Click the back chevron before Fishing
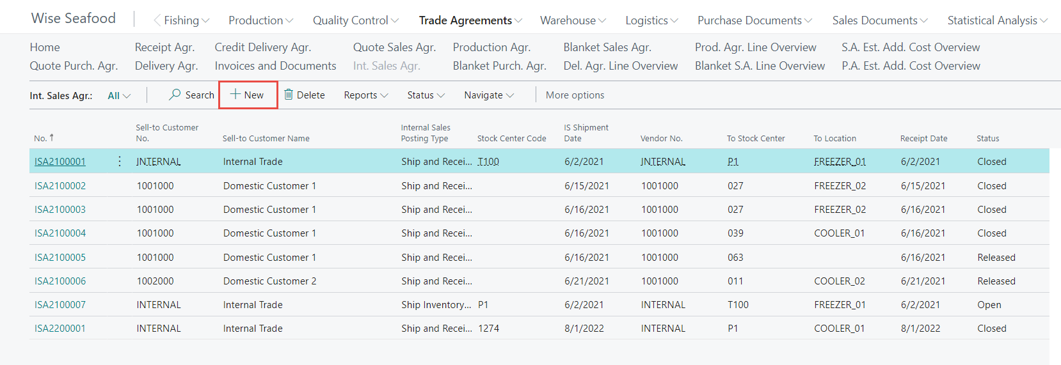 coord(157,20)
